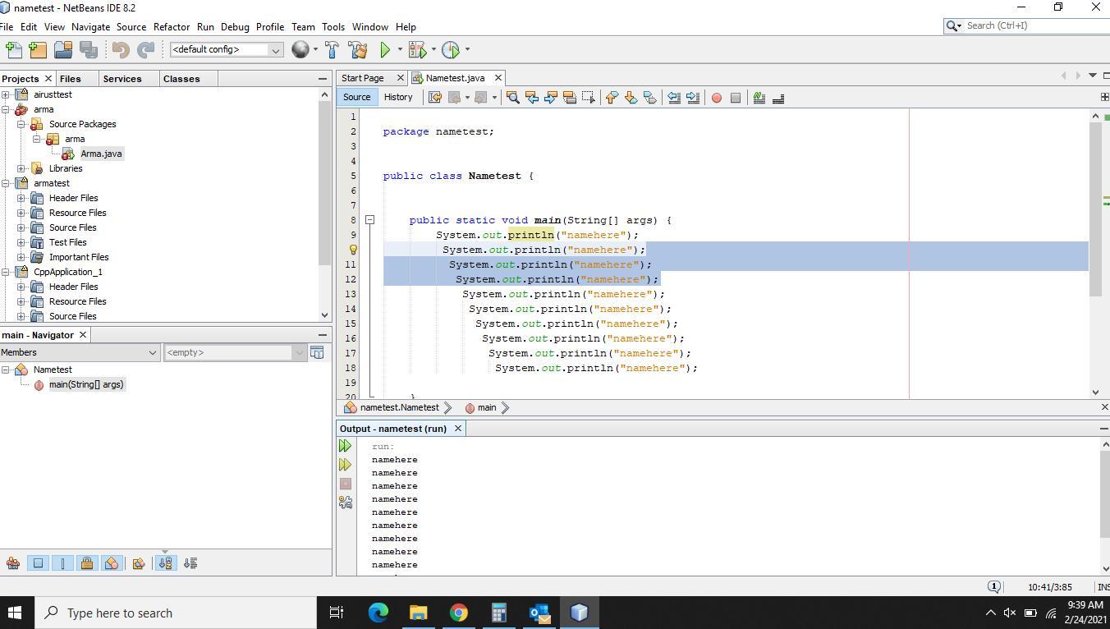Screen dimensions: 1110x629
Task: Click the Profile Project toolbar icon
Action: pos(451,50)
